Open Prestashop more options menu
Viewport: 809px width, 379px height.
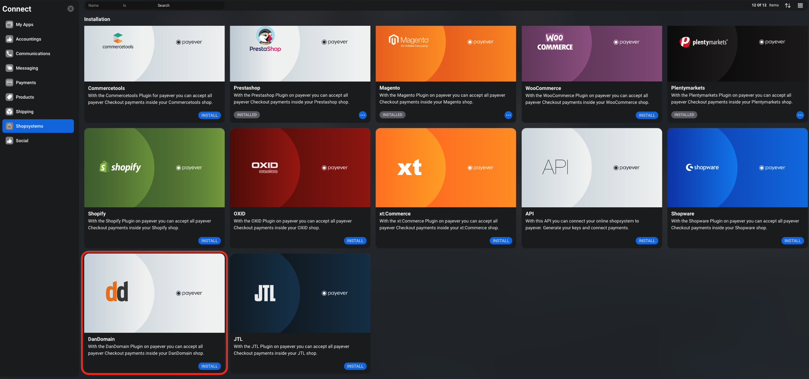click(363, 115)
